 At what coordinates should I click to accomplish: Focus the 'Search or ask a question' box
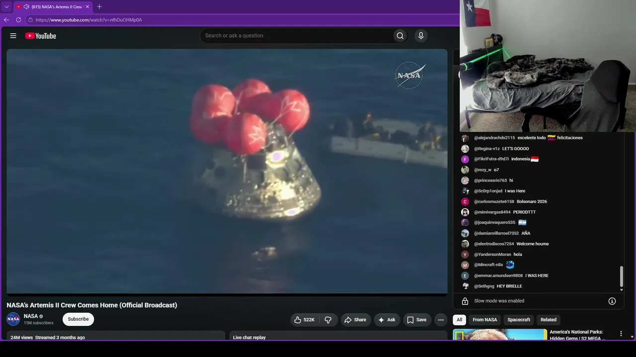coord(296,36)
